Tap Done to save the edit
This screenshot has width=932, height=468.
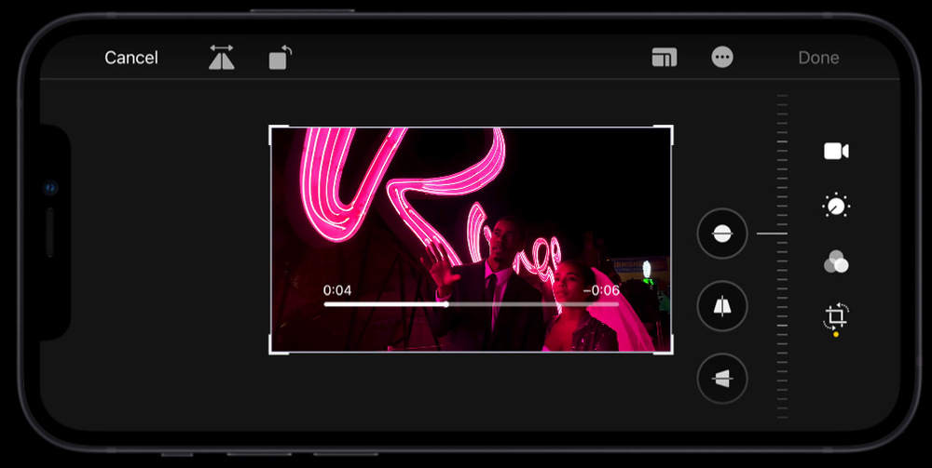818,58
